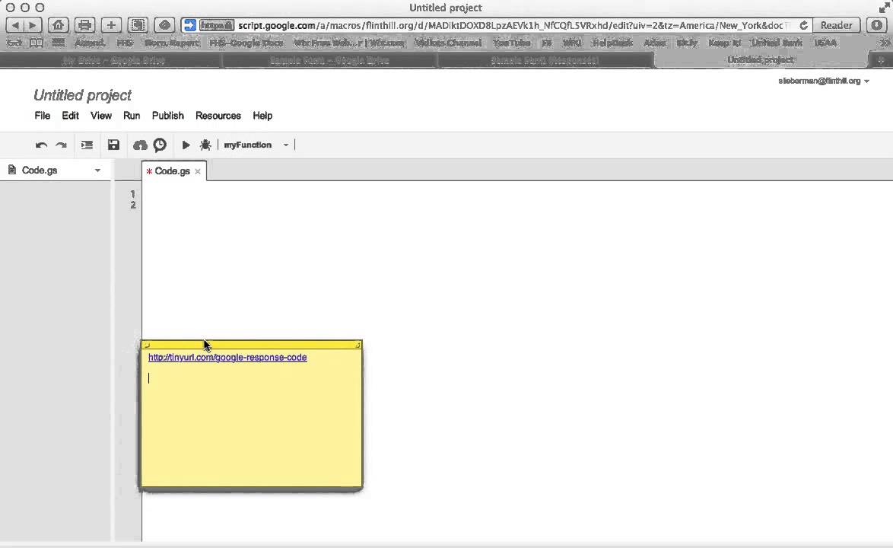Open the Top Sites grid icon
This screenshot has width=893, height=548.
point(58,43)
